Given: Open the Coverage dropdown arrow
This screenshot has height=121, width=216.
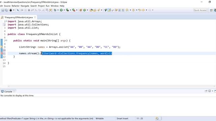Looking at the screenshot, I should (x=71, y=10).
